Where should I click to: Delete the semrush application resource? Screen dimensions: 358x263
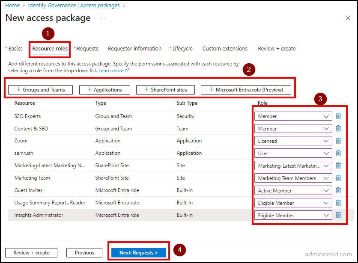coord(339,153)
